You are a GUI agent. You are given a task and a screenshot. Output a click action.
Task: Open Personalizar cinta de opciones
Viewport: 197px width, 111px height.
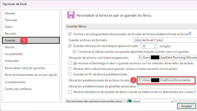[25, 68]
